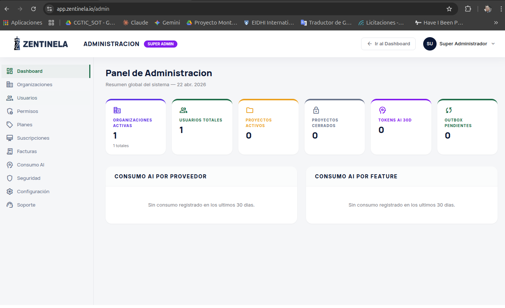The height and width of the screenshot is (308, 505).
Task: Open the Aplicaciones bookmarks shortcut
Action: (23, 23)
